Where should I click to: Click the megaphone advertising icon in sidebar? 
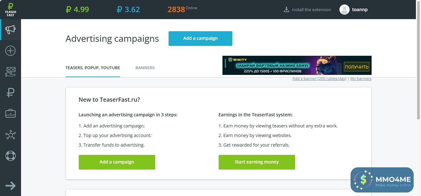pos(11,30)
